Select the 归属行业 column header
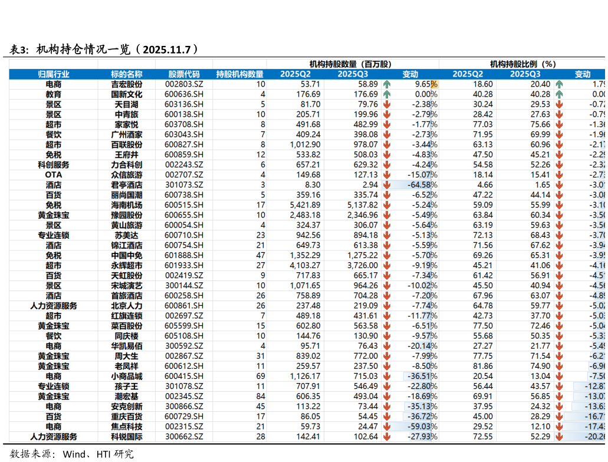The width and height of the screenshot is (608, 462). point(53,74)
